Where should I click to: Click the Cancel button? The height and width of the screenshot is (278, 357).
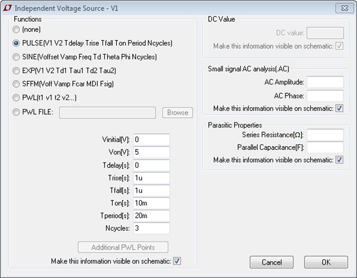[x=272, y=262]
